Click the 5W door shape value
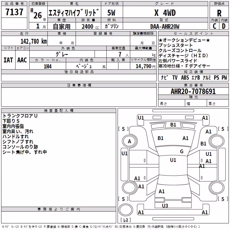This screenshot has height=230, width=230. point(111,13)
